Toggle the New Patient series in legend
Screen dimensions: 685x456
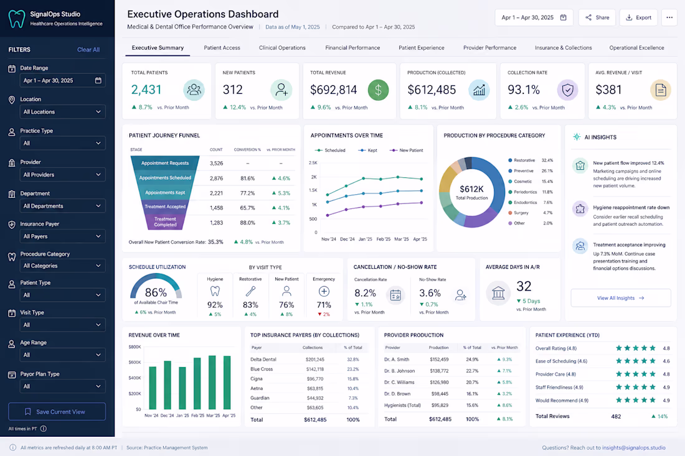pyautogui.click(x=406, y=150)
